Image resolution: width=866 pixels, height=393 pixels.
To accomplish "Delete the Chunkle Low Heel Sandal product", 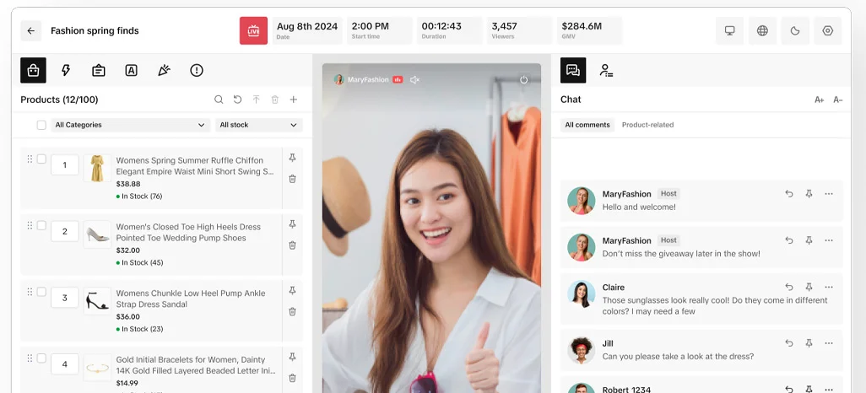I will pos(293,311).
